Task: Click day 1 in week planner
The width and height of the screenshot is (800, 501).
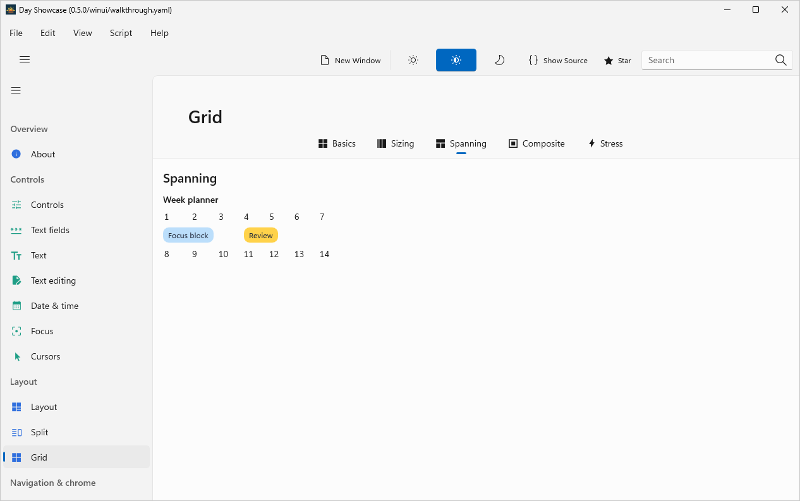Action: point(166,217)
